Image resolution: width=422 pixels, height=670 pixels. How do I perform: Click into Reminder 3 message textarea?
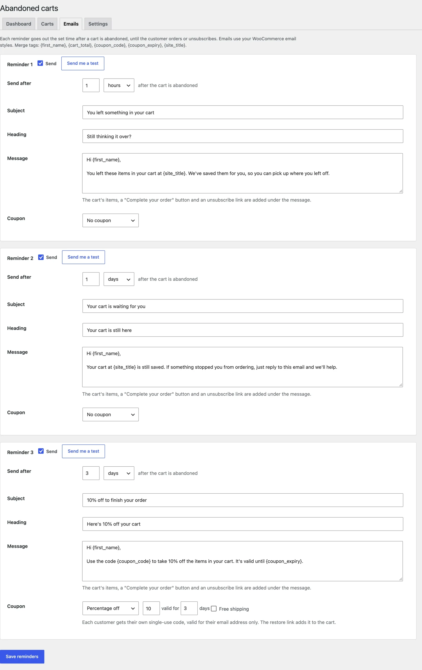242,561
